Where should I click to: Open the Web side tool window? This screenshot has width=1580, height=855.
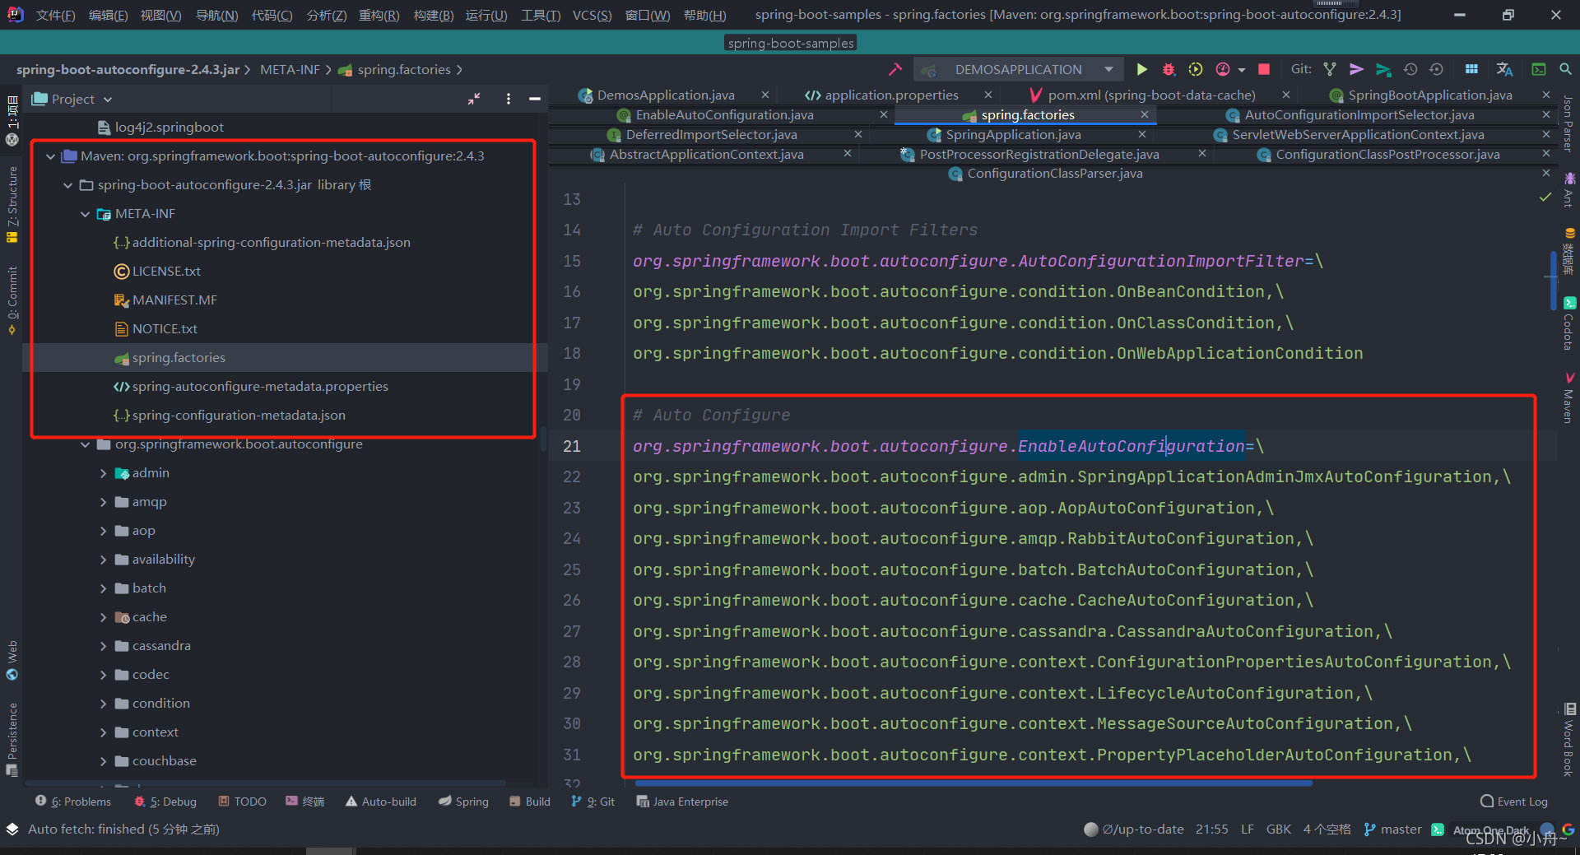point(12,660)
